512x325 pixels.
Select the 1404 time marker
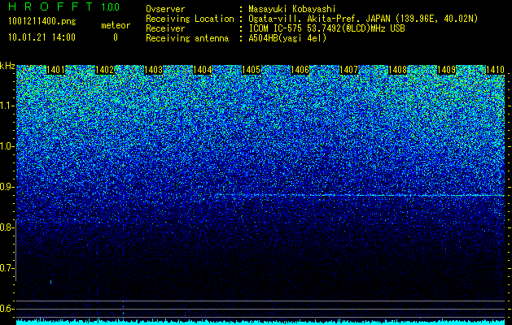click(202, 70)
